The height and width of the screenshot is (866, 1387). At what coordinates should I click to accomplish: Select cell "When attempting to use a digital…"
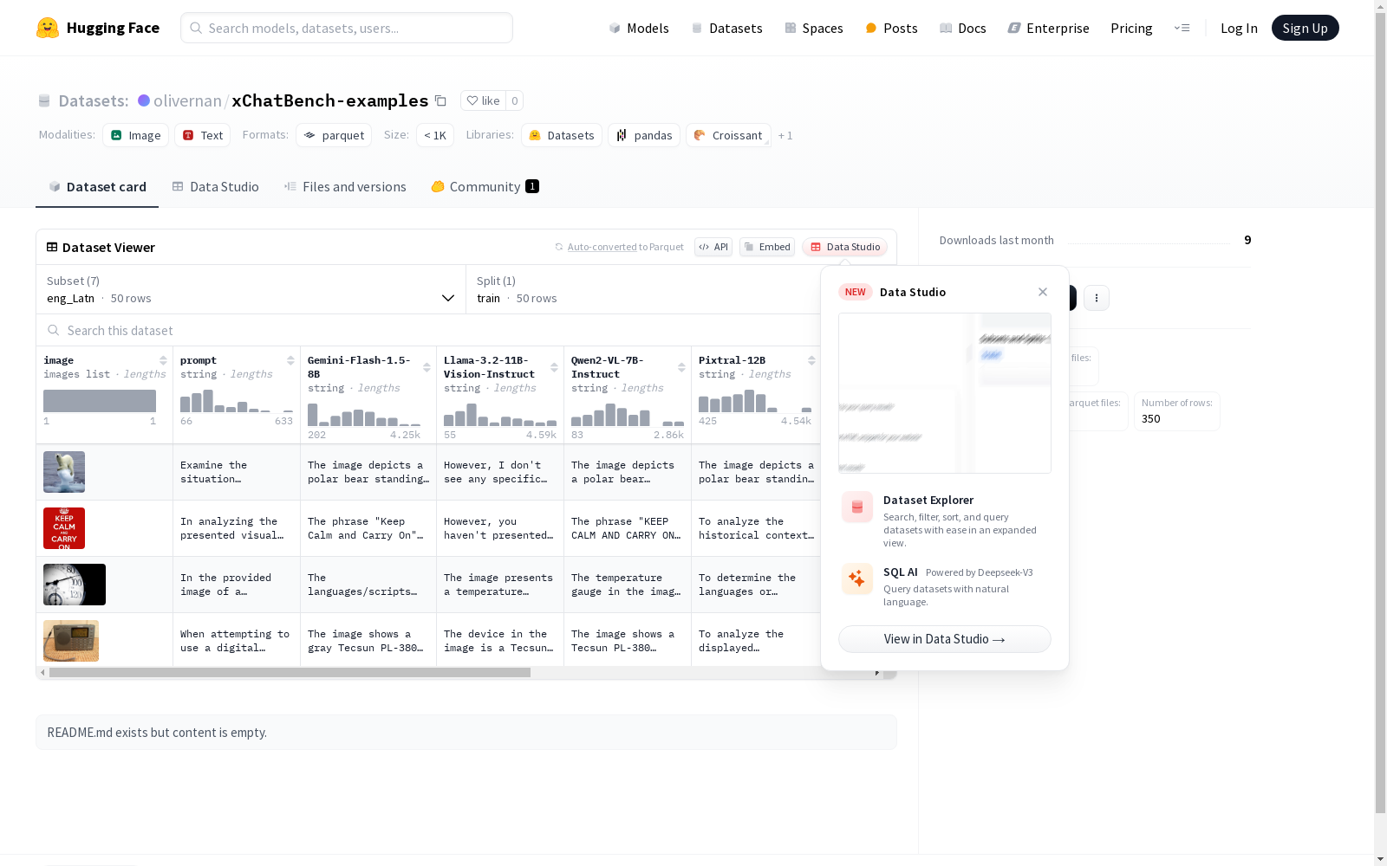[x=237, y=641]
